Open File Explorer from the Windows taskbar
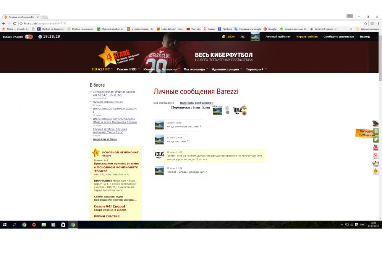The height and width of the screenshot is (267, 382). [x=44, y=225]
